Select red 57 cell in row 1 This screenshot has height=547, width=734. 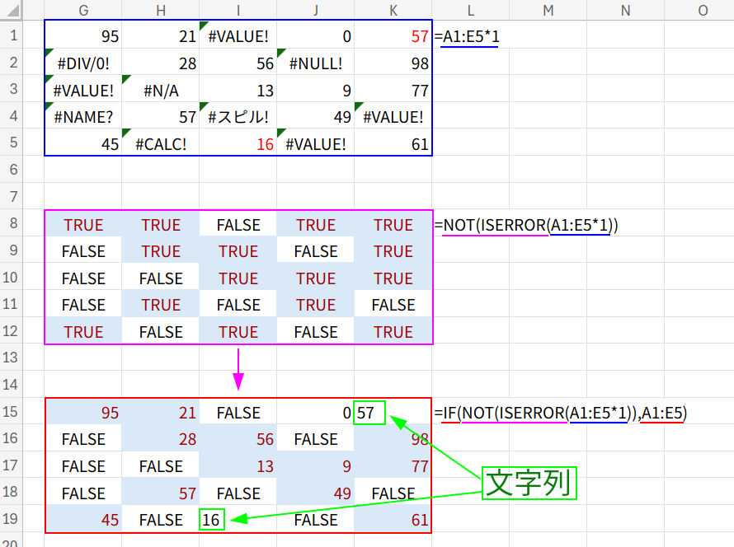point(393,37)
